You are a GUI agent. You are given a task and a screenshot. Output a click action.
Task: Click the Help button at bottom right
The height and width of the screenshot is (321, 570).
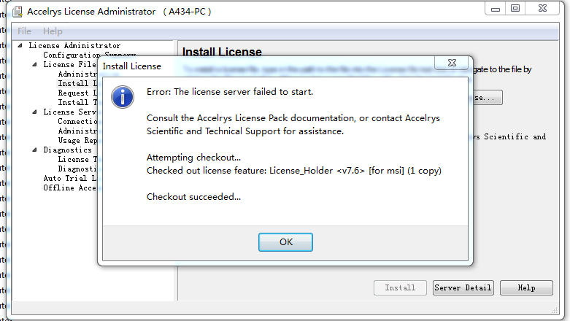click(x=526, y=288)
